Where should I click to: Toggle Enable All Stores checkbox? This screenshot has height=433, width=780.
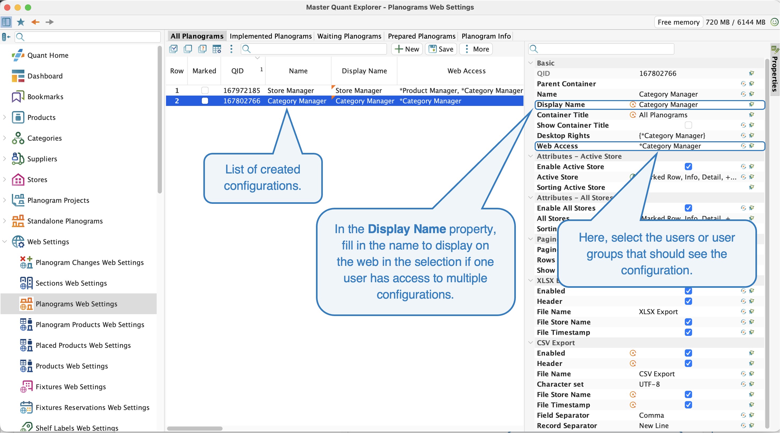tap(688, 208)
